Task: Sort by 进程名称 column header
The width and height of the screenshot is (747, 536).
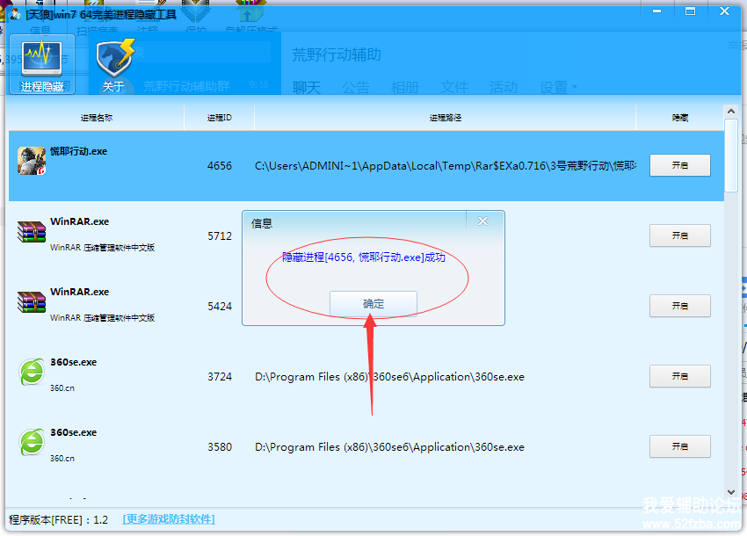Action: 97,118
